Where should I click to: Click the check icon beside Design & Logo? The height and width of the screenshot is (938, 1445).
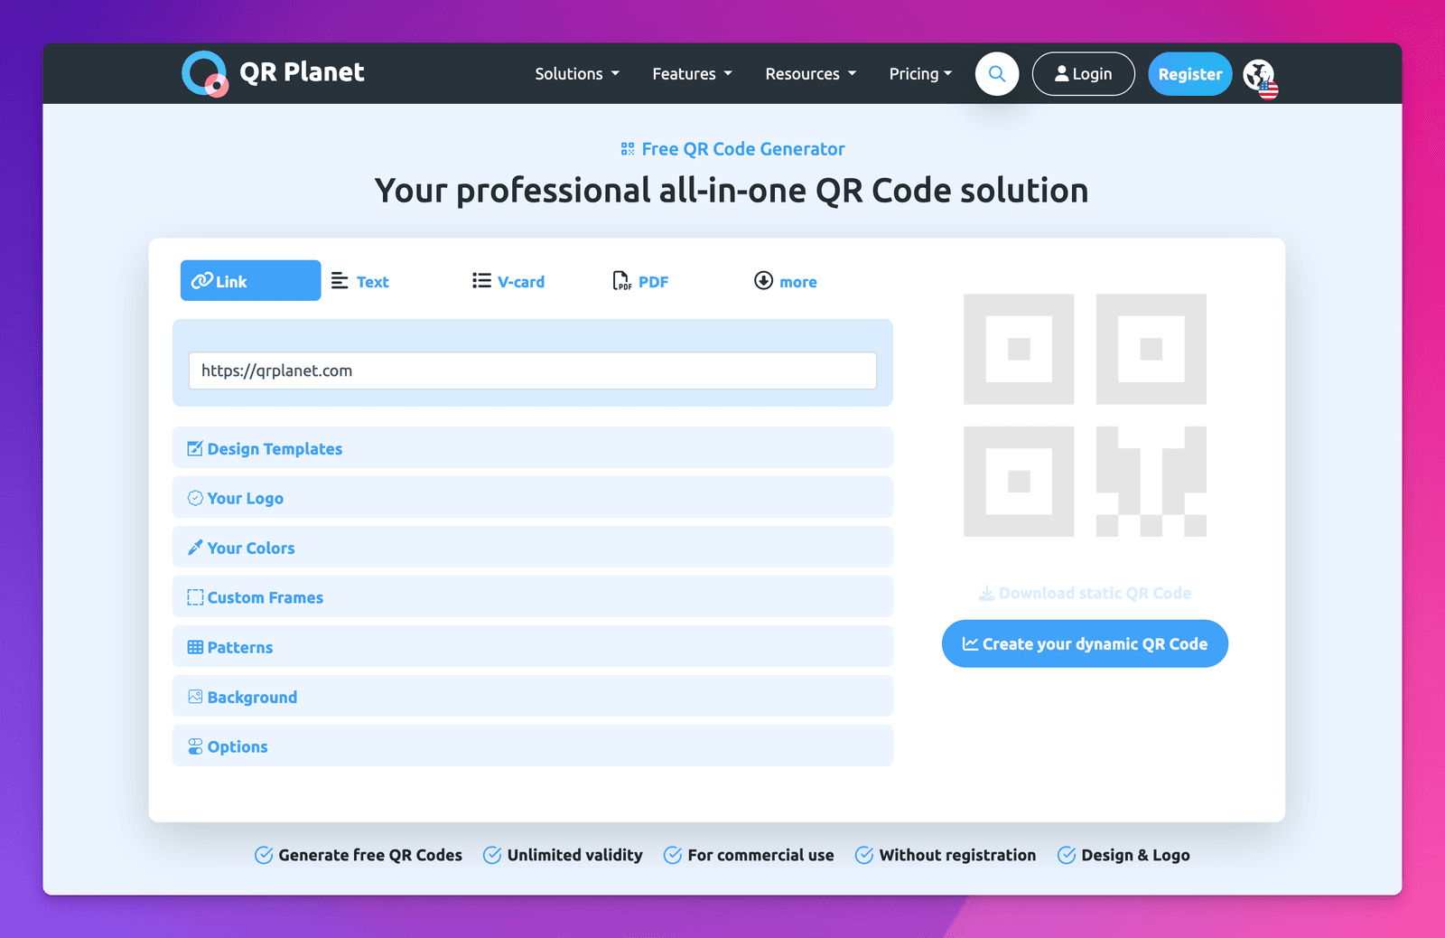tap(1067, 855)
